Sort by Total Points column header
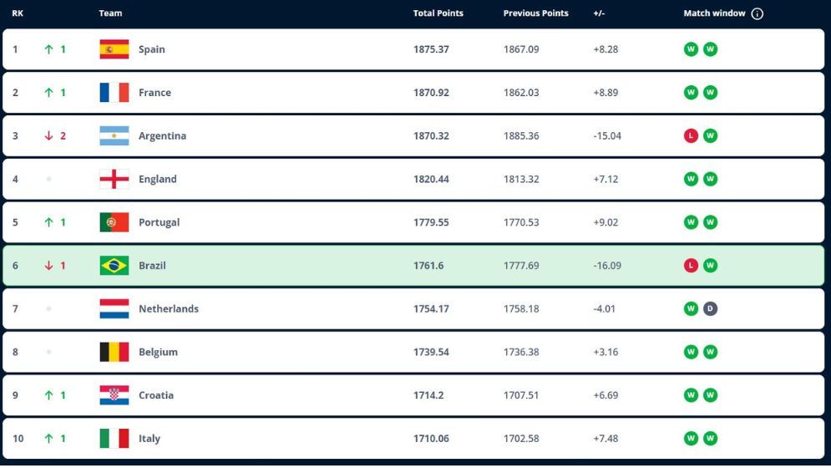This screenshot has height=468, width=831. click(x=438, y=13)
